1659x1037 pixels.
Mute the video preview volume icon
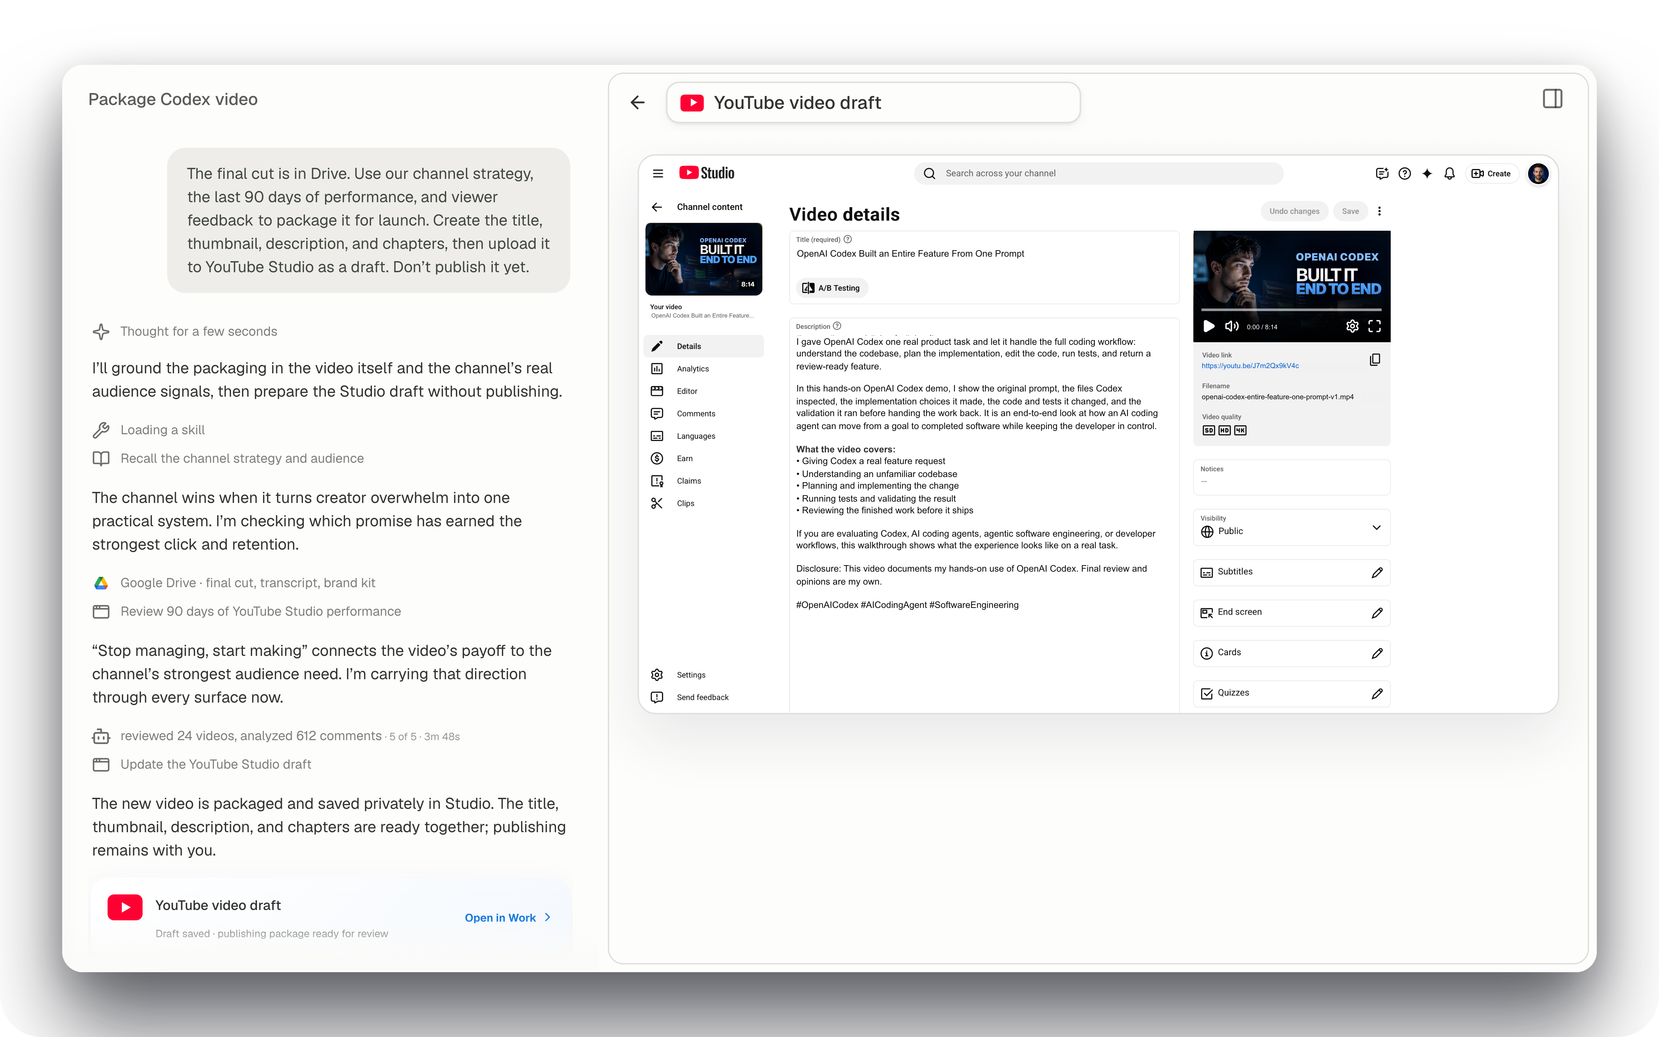pos(1231,326)
